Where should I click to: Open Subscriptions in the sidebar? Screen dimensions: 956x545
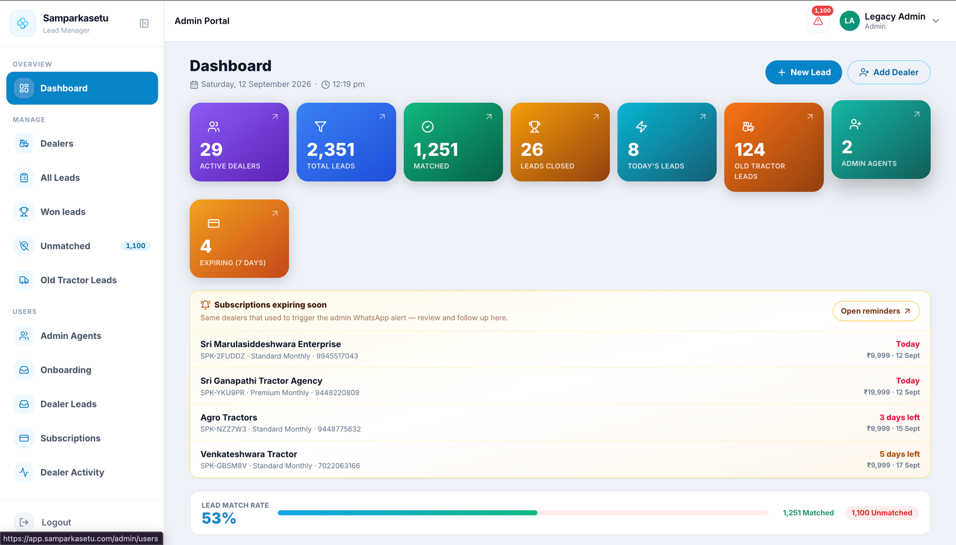point(82,438)
